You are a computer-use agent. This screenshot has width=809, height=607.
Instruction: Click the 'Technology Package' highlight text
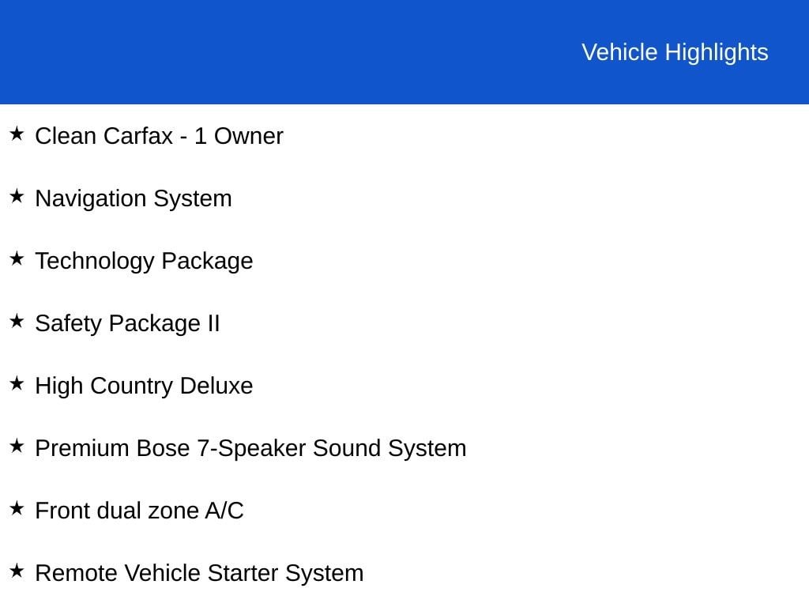click(x=144, y=261)
